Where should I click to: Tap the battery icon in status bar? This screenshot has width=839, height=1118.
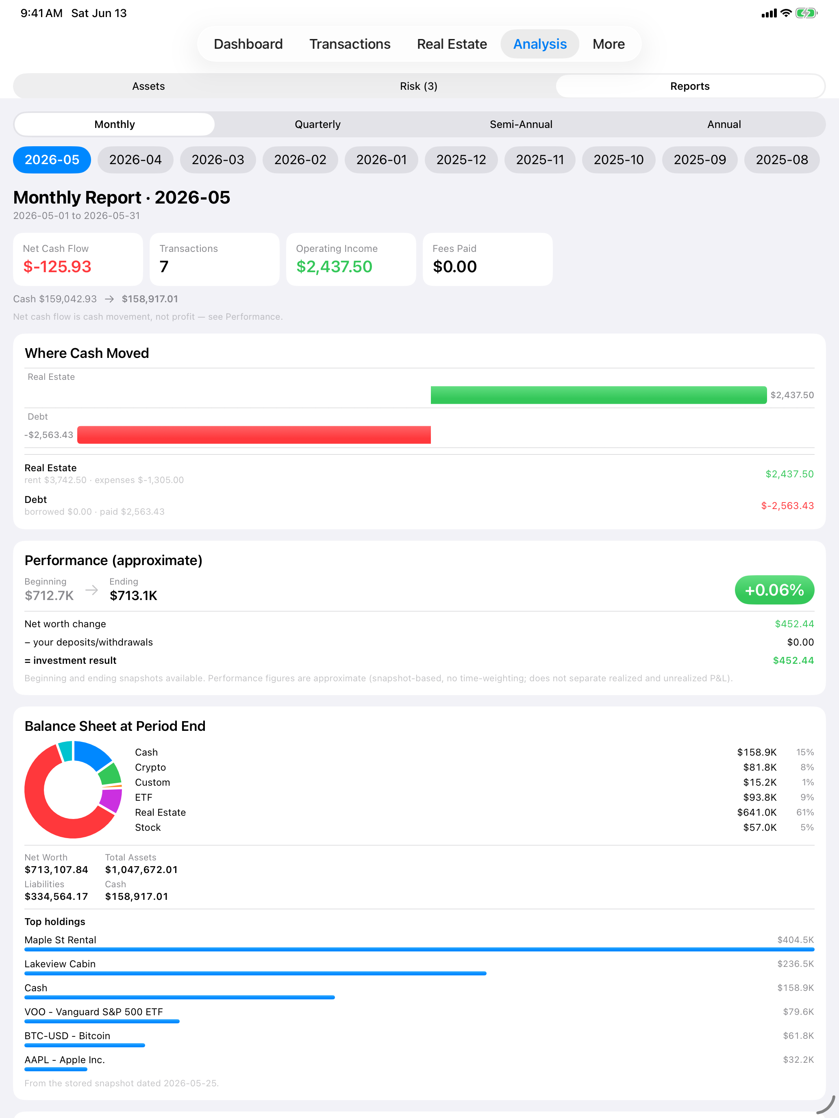click(x=806, y=13)
